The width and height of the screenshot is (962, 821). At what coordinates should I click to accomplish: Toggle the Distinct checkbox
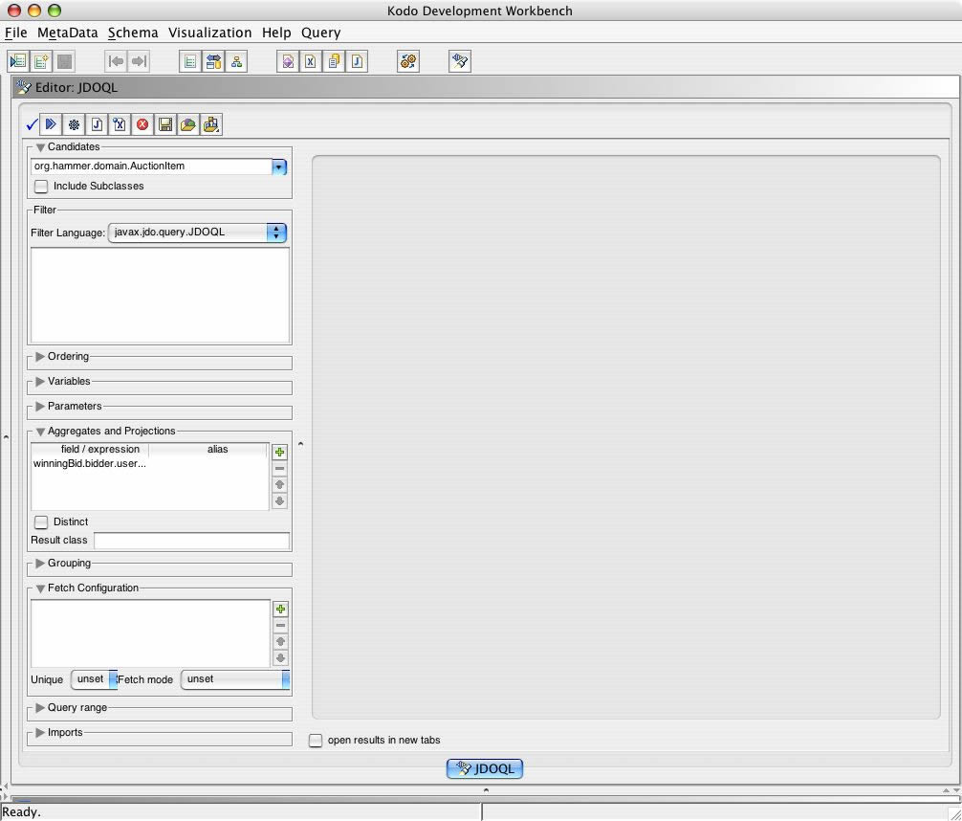point(41,522)
